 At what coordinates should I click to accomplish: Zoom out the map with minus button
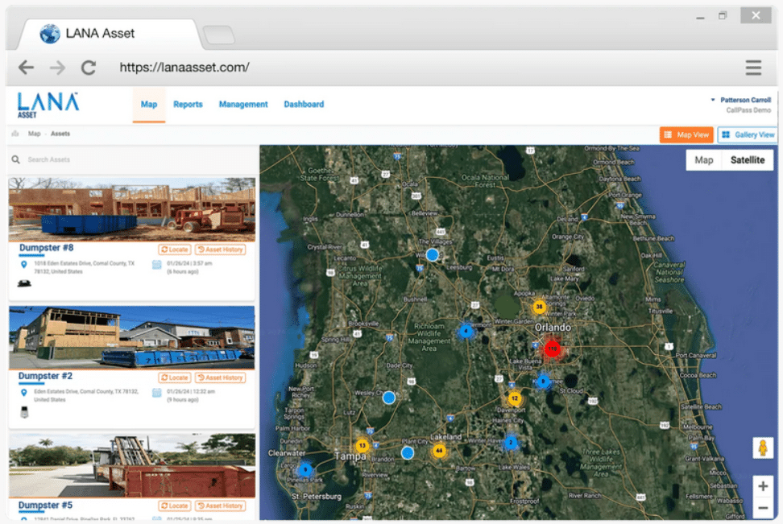tap(762, 508)
